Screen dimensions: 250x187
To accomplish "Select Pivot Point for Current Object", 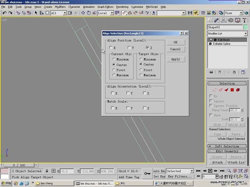I will click(114, 70).
